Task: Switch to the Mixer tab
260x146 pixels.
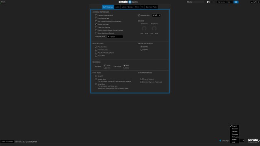Action: pos(137,7)
